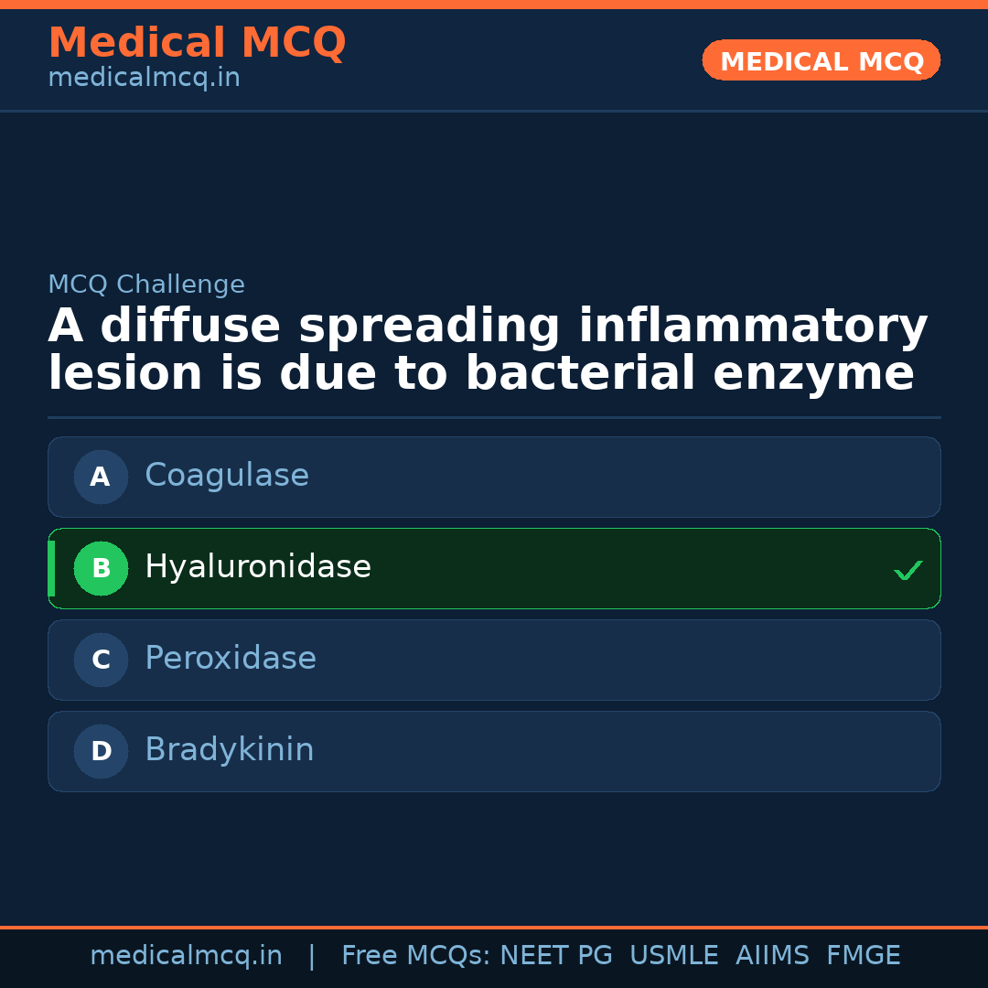Choose the Hyaluronidase answer text
The height and width of the screenshot is (988, 988).
point(258,567)
